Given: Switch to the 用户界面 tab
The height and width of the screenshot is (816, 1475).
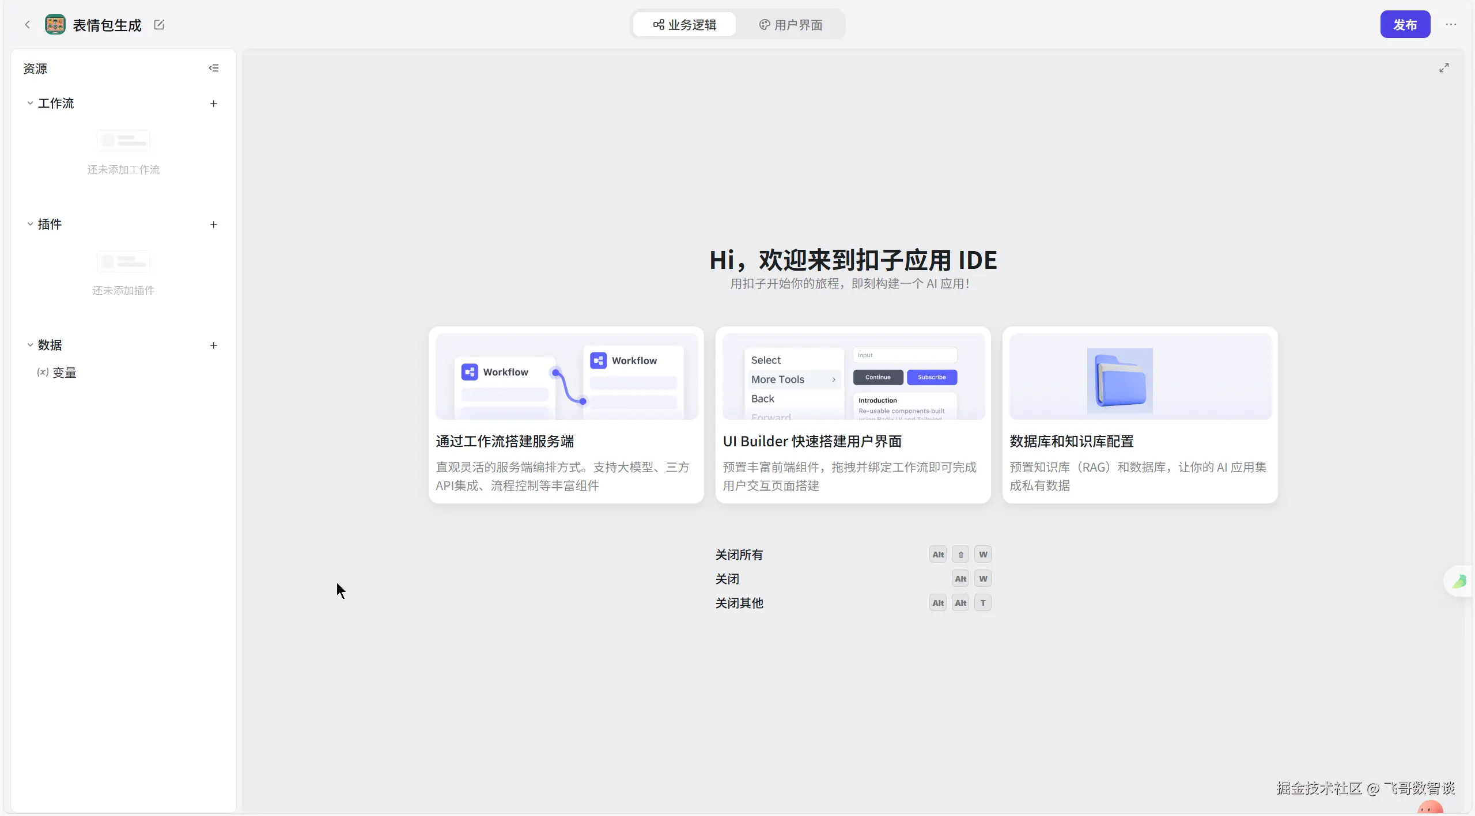Looking at the screenshot, I should 791,25.
